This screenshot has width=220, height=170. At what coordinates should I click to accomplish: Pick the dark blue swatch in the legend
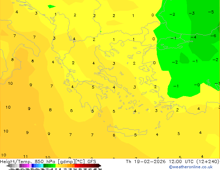click(33, 166)
